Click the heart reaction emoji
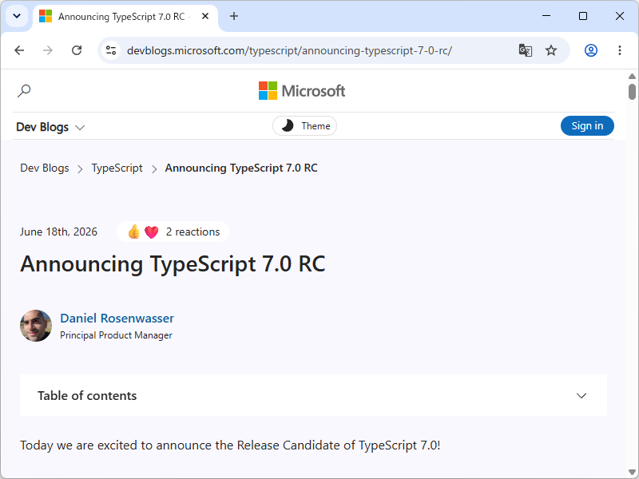This screenshot has width=639, height=479. (151, 232)
